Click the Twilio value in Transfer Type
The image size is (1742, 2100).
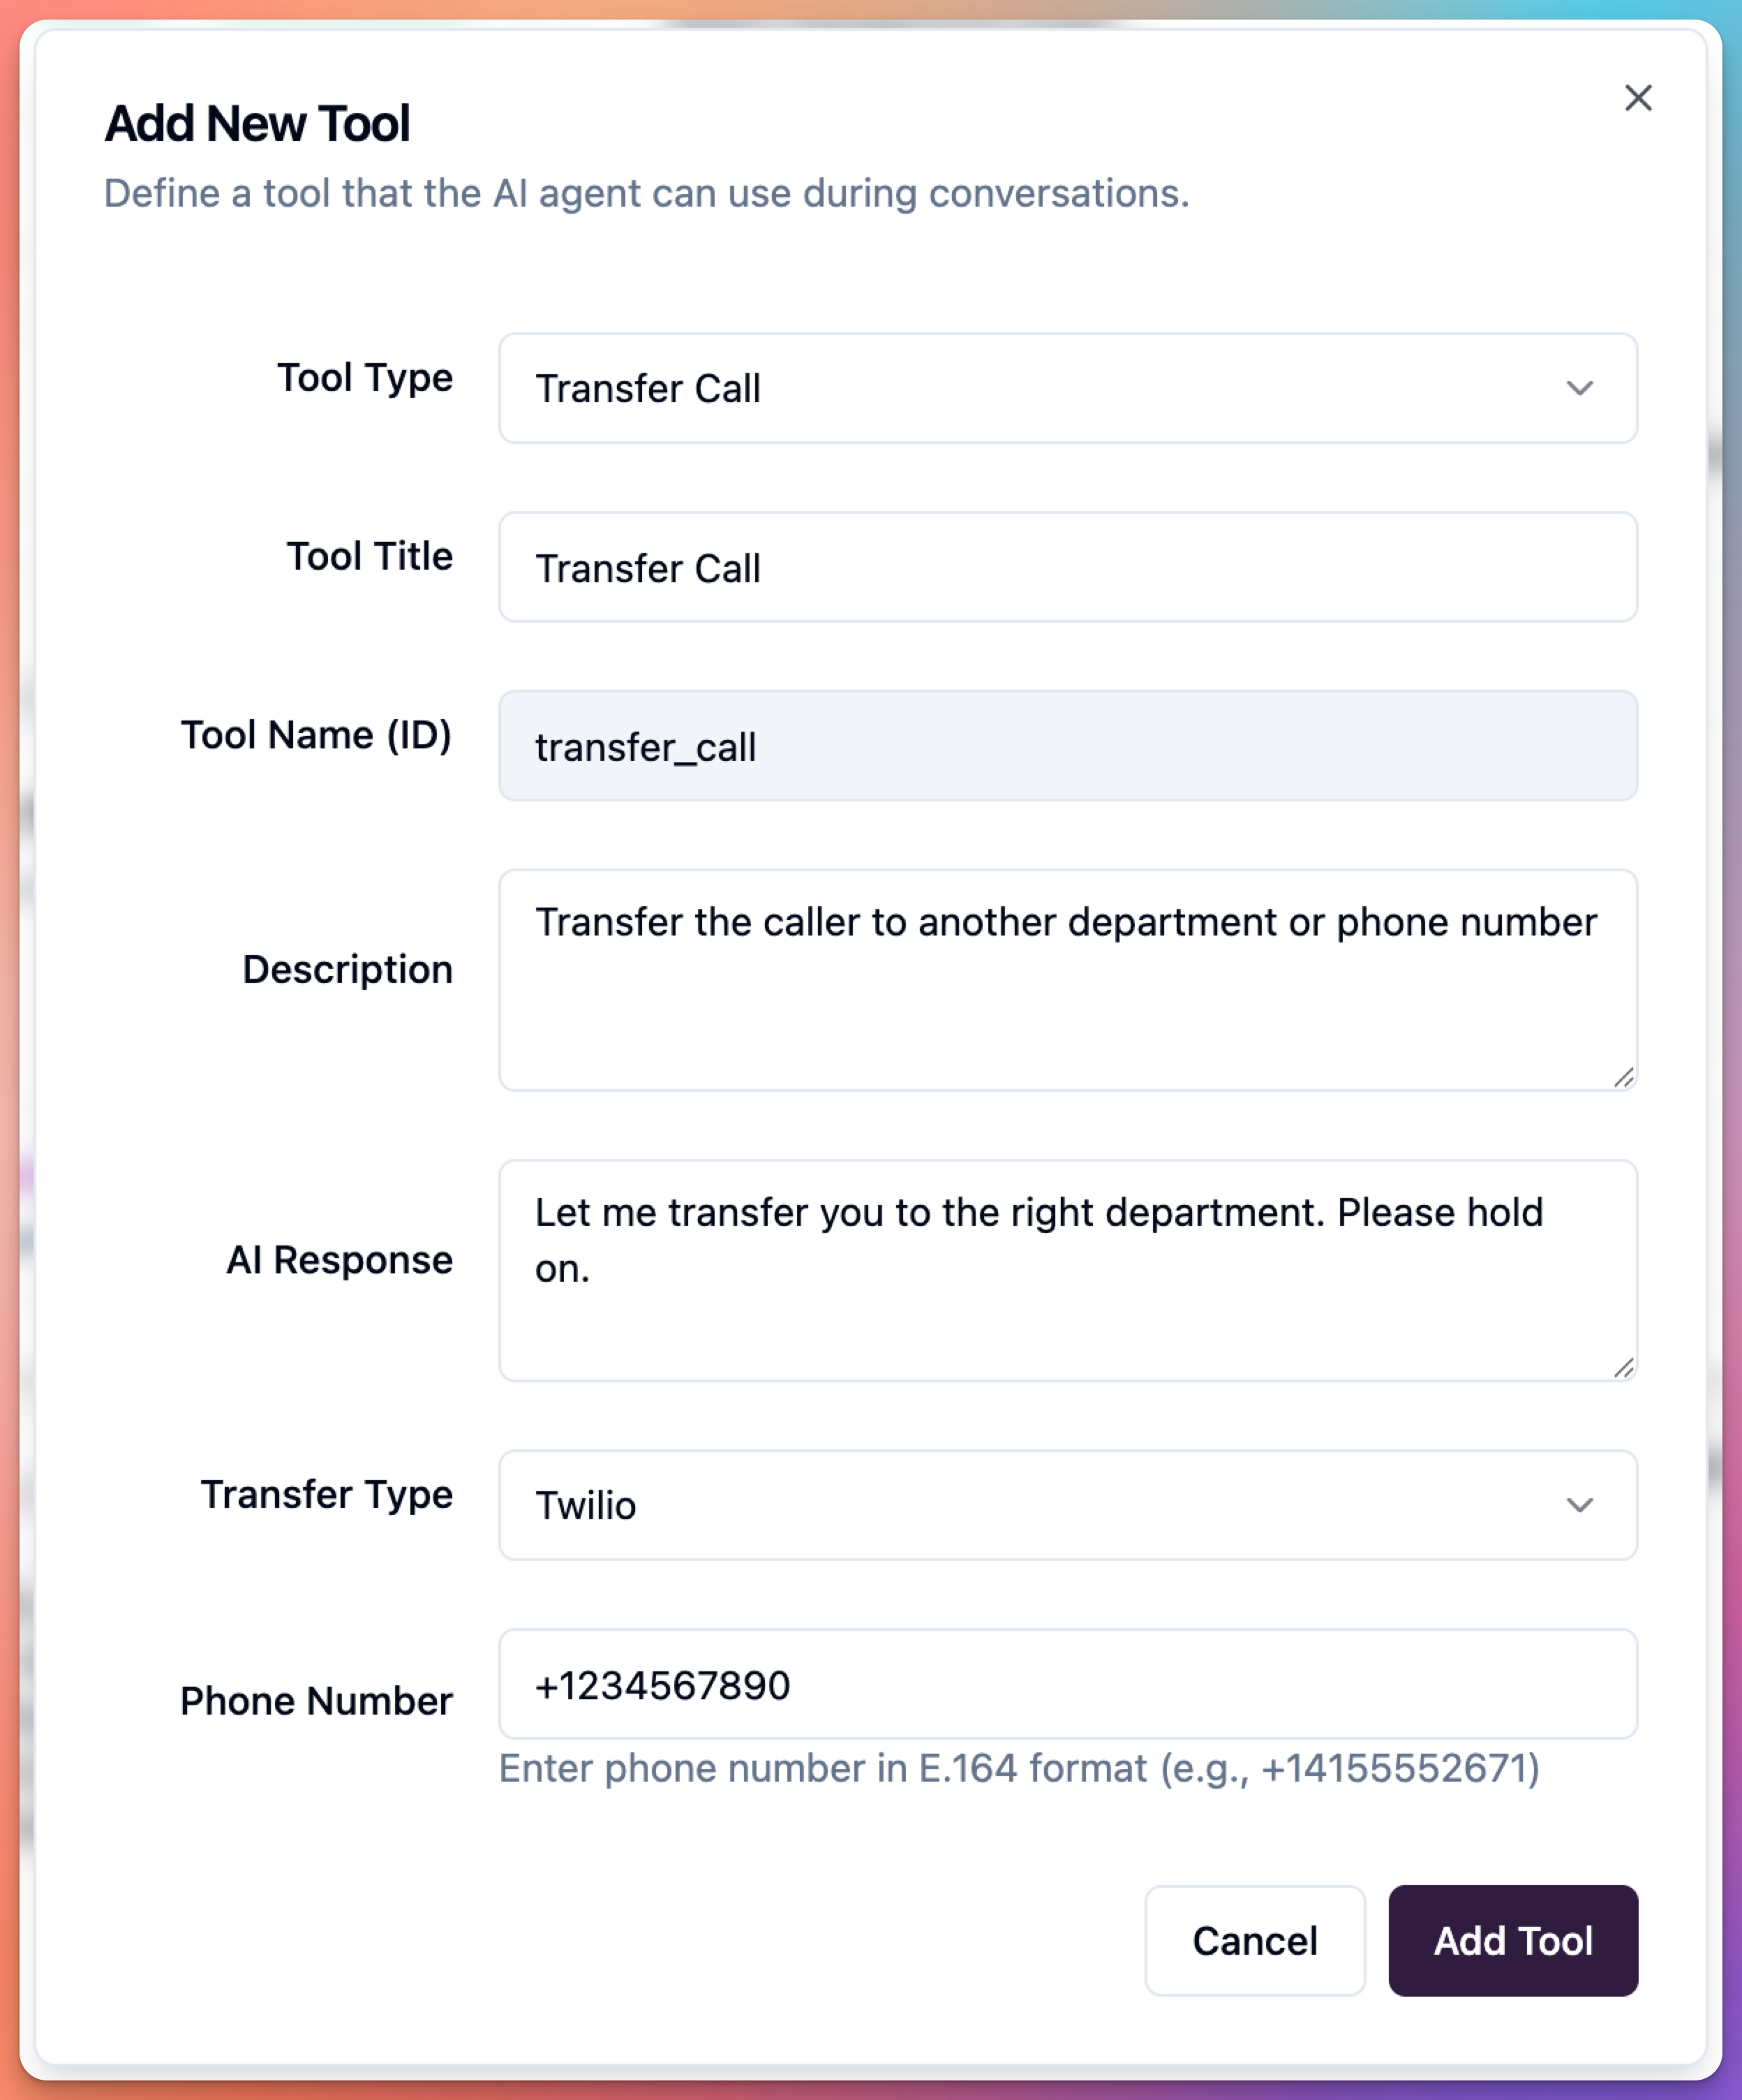tap(586, 1505)
